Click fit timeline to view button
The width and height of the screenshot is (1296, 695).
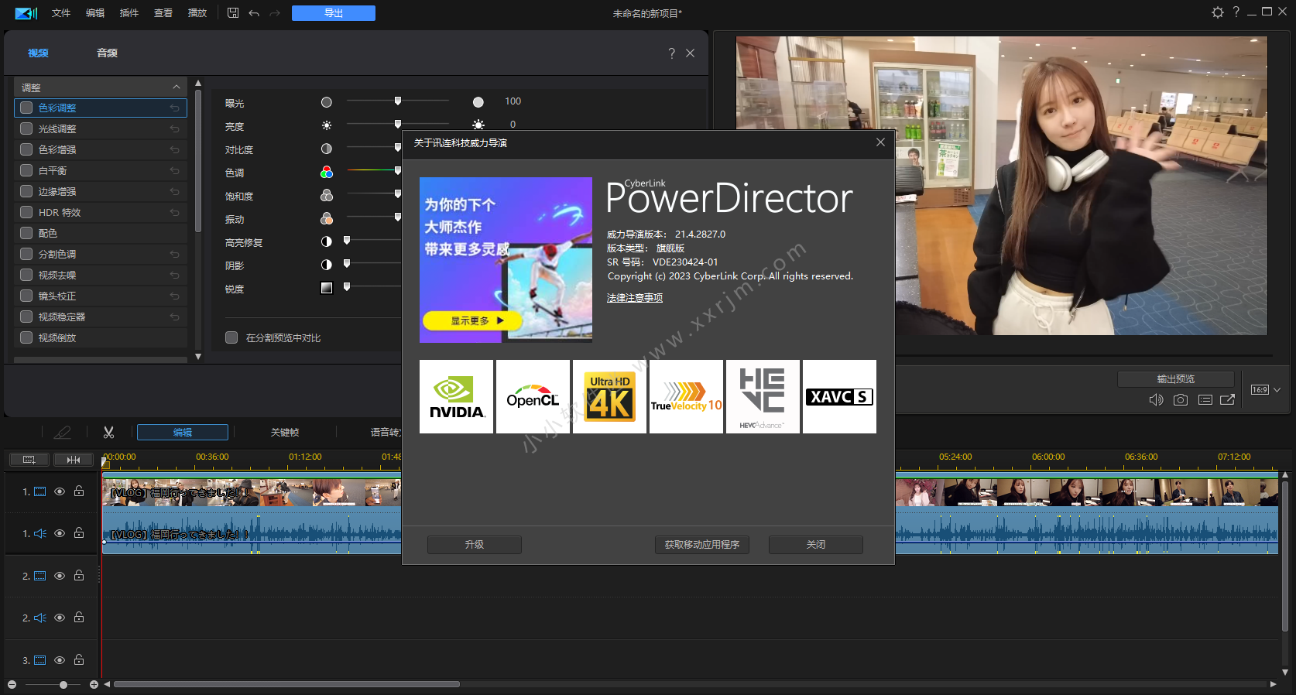tap(74, 460)
